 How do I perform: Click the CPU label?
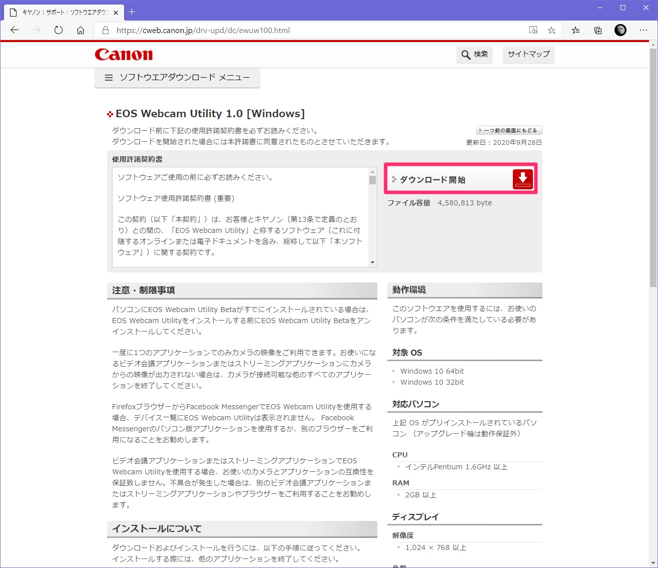tap(400, 455)
